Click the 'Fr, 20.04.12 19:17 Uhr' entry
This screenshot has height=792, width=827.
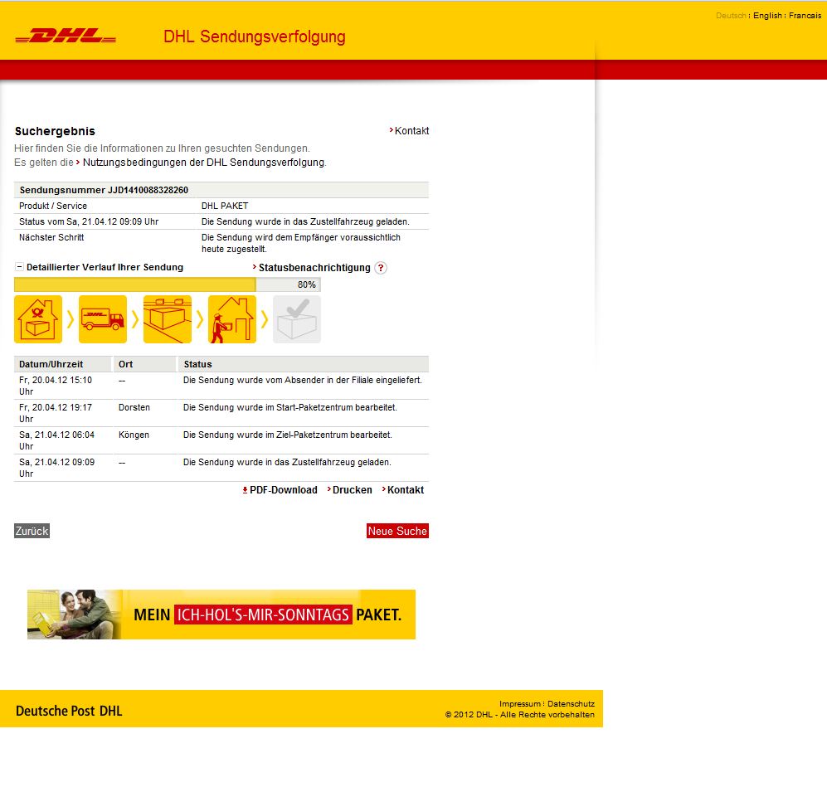pos(56,413)
